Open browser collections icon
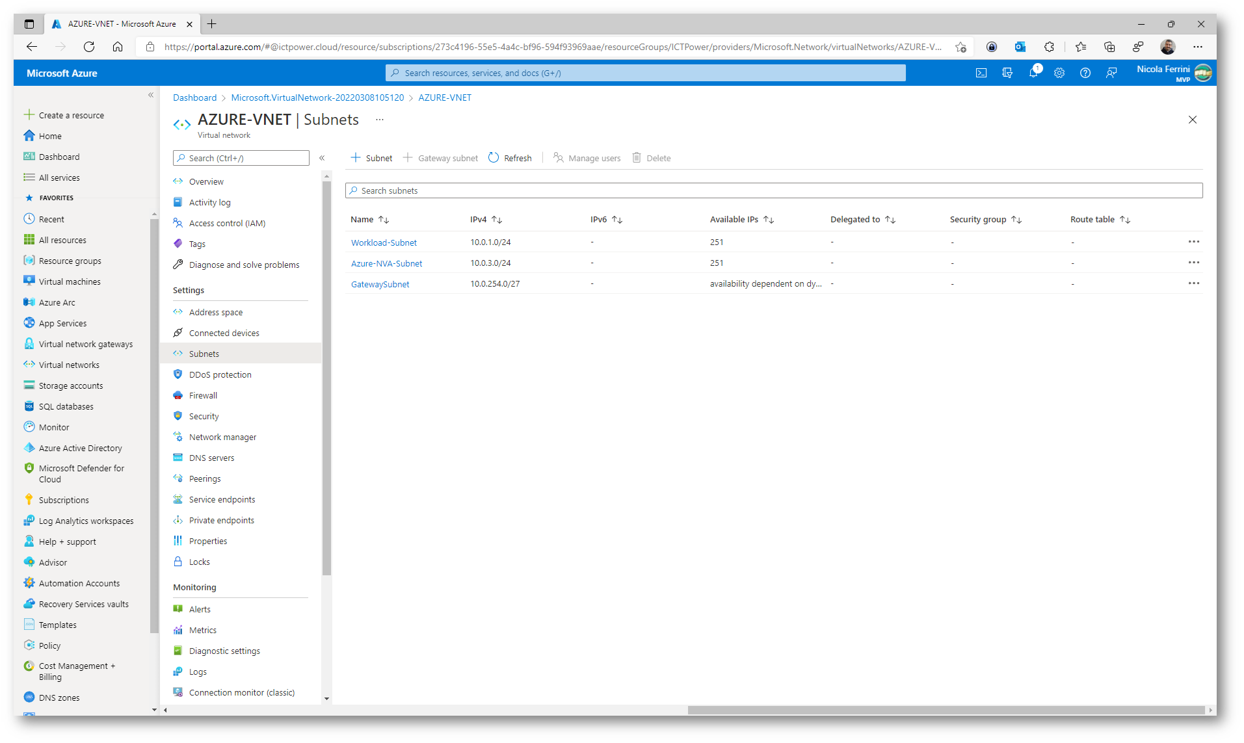This screenshot has width=1244, height=743. [x=1109, y=47]
